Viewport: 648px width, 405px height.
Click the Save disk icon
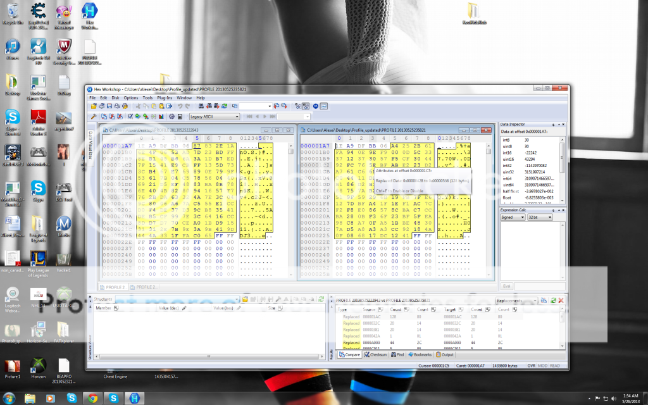coord(108,106)
